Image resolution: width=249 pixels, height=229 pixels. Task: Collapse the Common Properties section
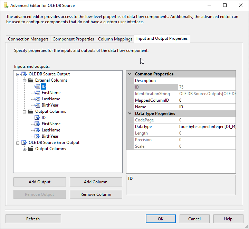[130, 74]
